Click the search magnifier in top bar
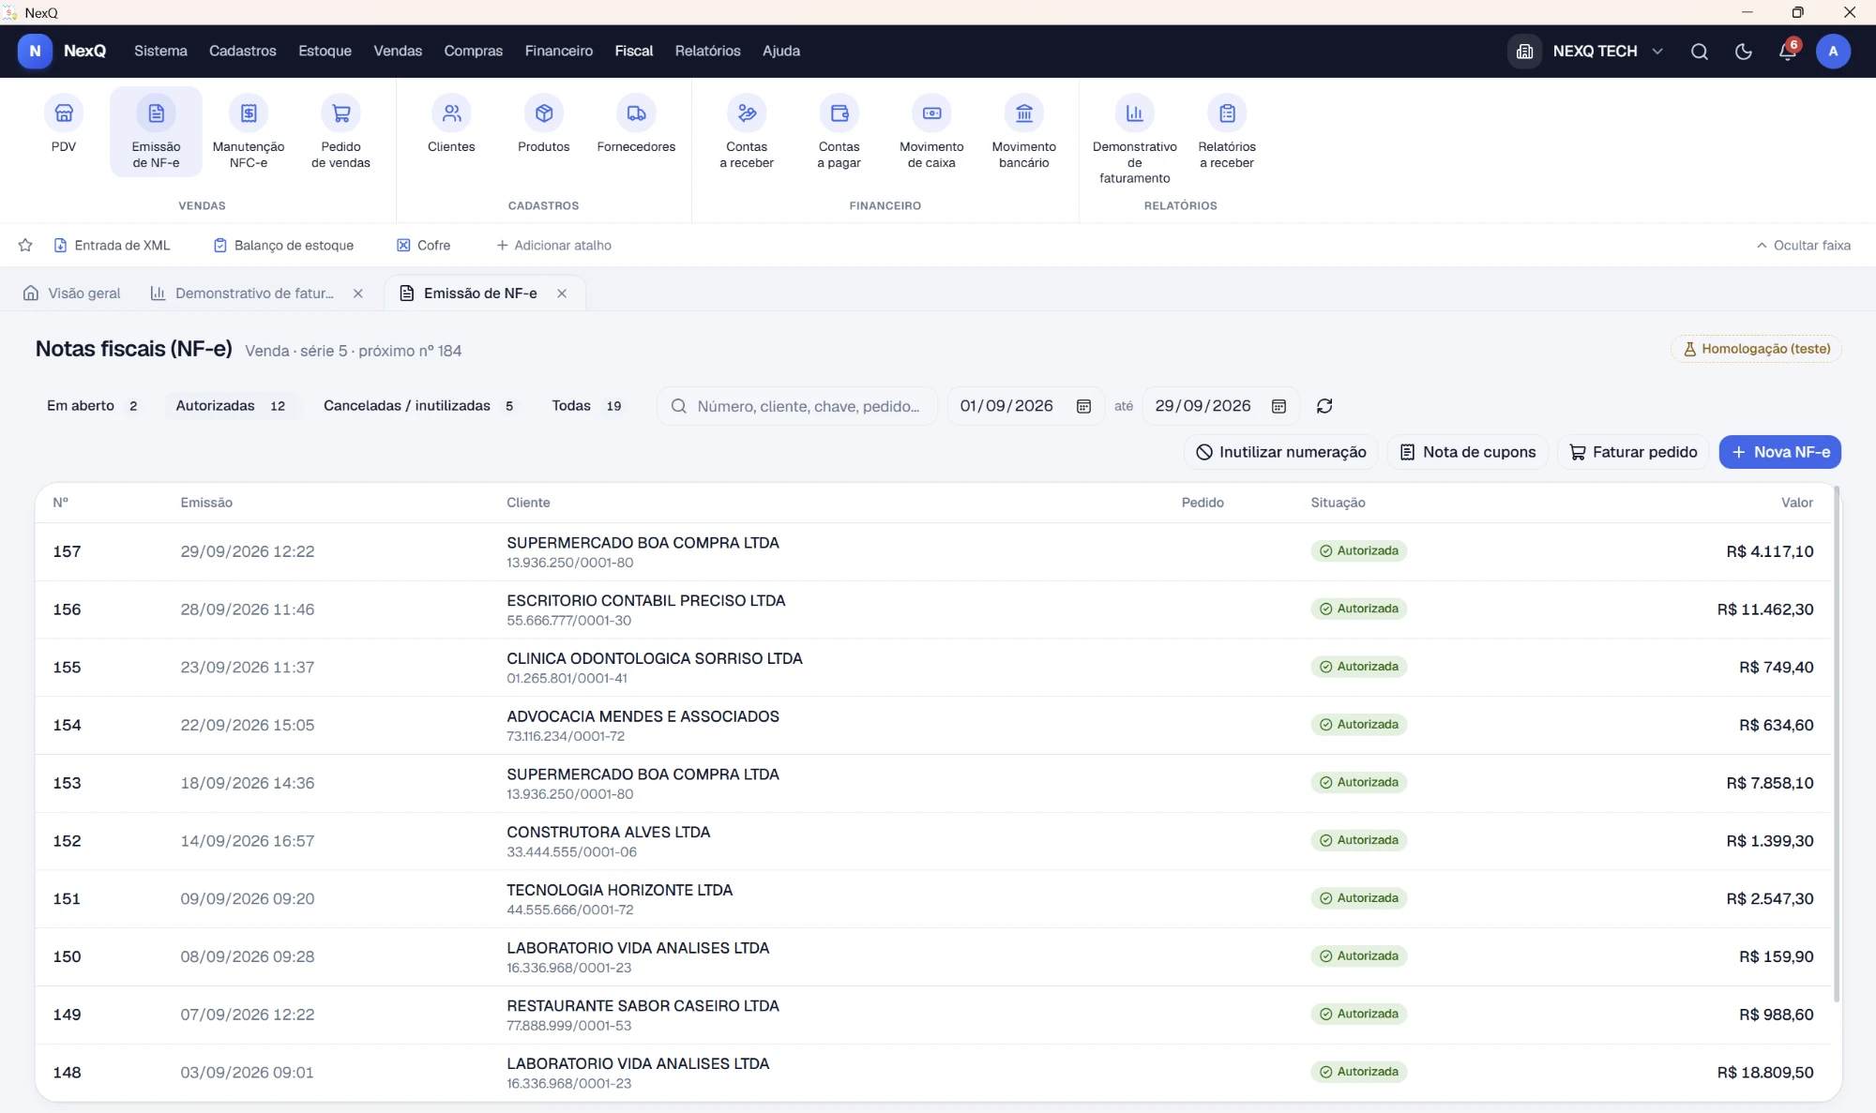The width and height of the screenshot is (1876, 1113). (1700, 52)
